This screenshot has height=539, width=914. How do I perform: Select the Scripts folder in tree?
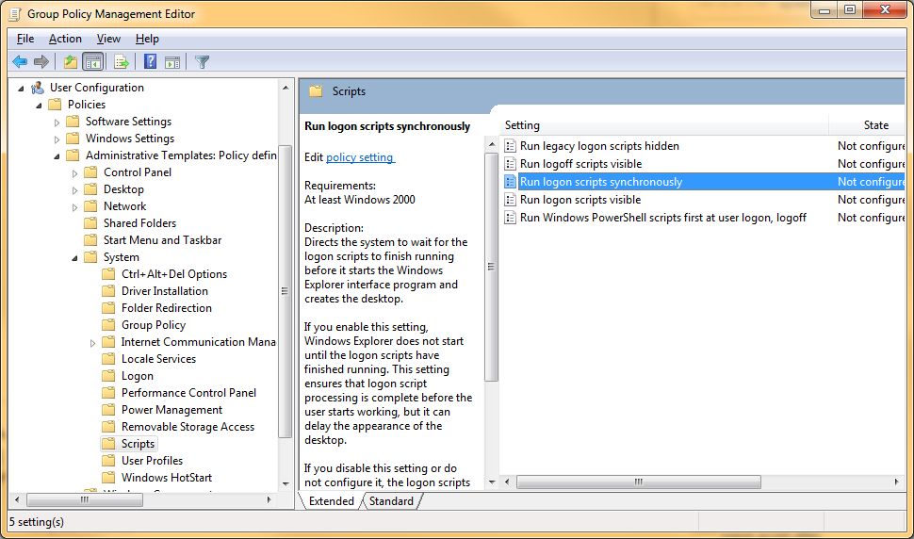(138, 444)
